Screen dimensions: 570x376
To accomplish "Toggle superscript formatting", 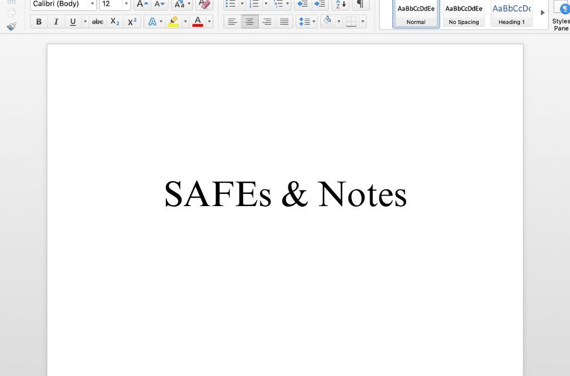I will 132,22.
